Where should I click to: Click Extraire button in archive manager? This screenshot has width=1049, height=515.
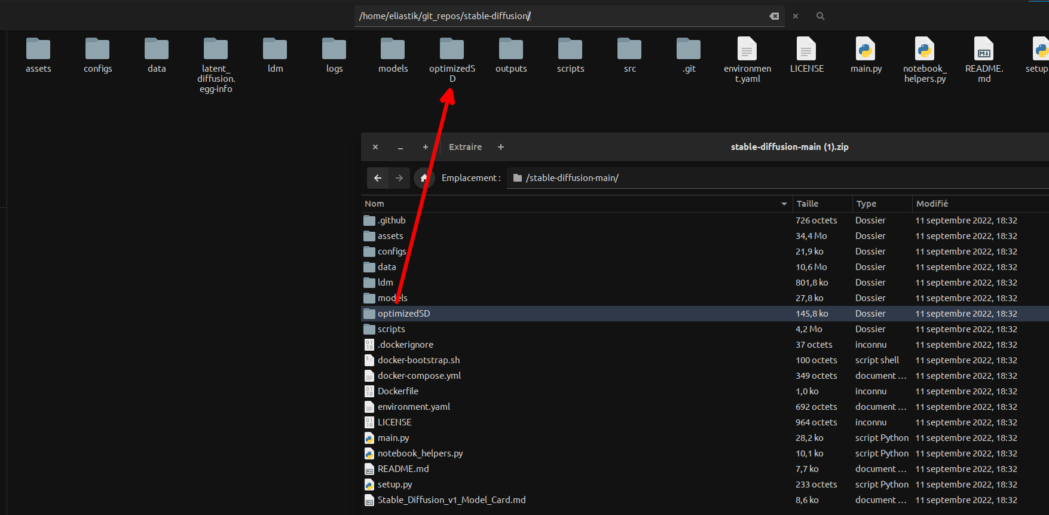(465, 147)
